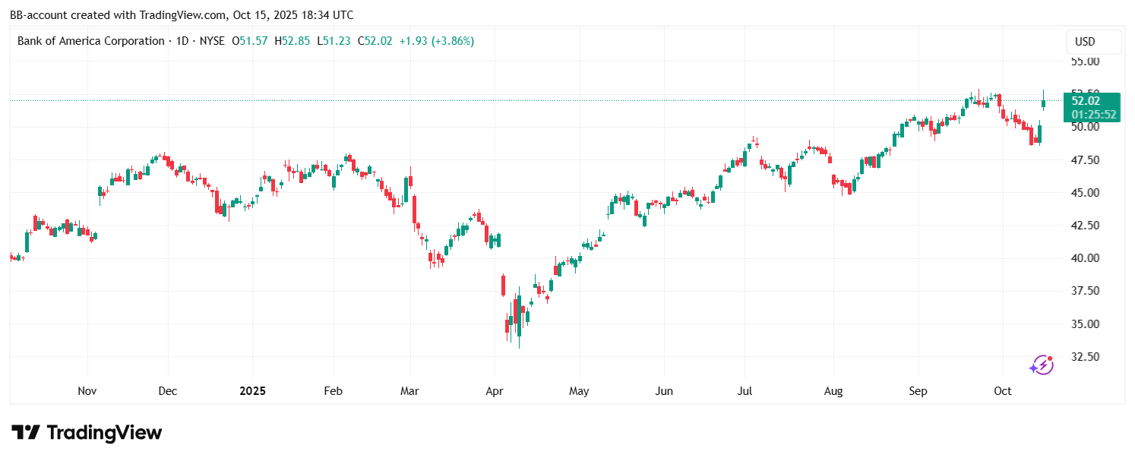Click the Oct label on time axis
The width and height of the screenshot is (1135, 461).
point(1003,391)
